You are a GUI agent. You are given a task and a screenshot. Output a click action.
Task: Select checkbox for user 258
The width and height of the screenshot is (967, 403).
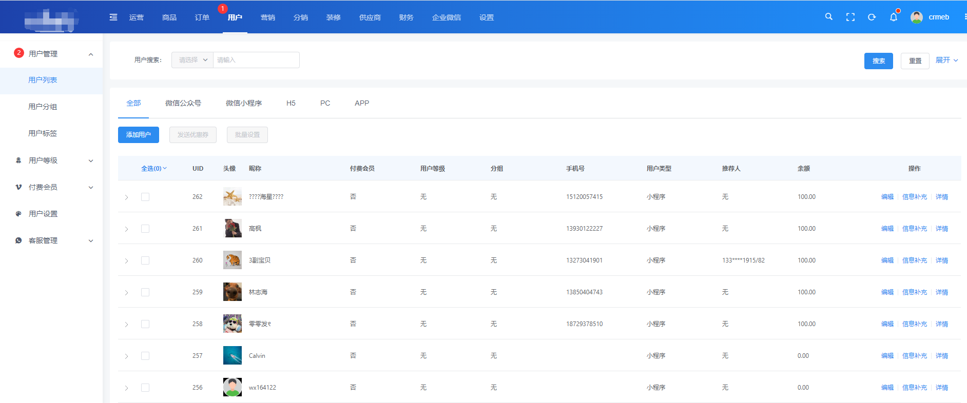145,324
